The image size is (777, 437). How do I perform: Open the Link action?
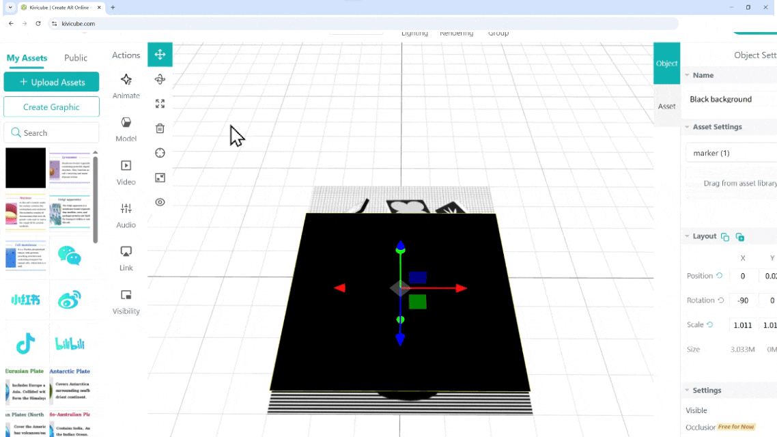126,257
